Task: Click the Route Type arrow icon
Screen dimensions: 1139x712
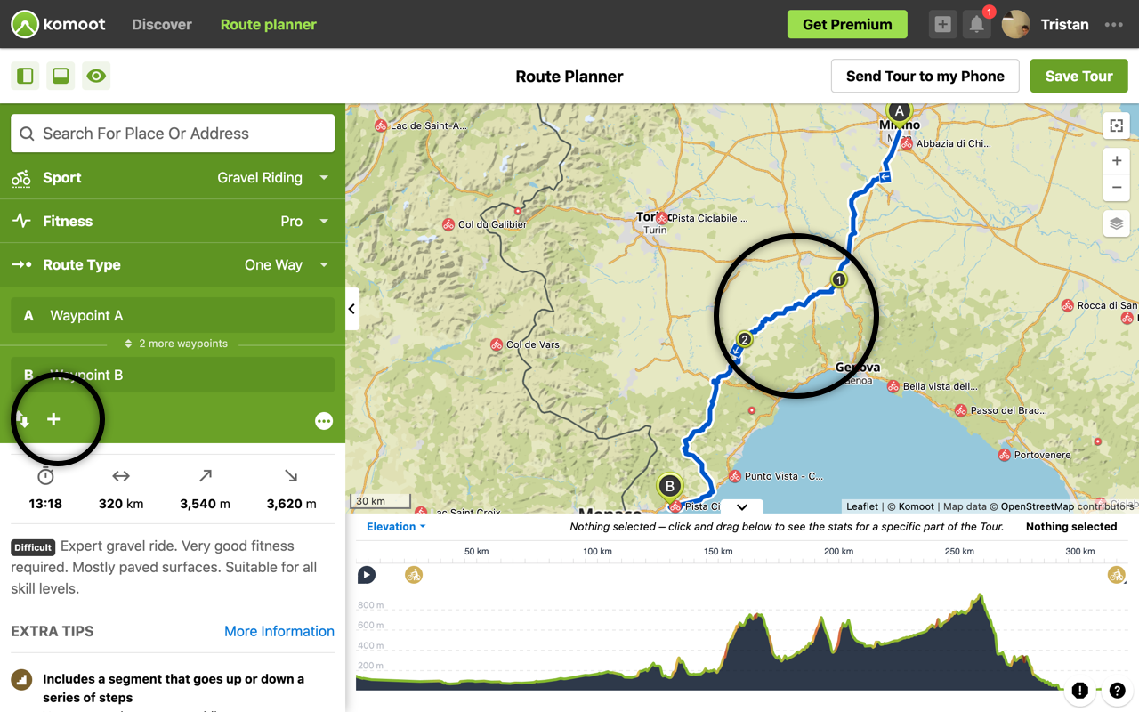Action: 21,265
